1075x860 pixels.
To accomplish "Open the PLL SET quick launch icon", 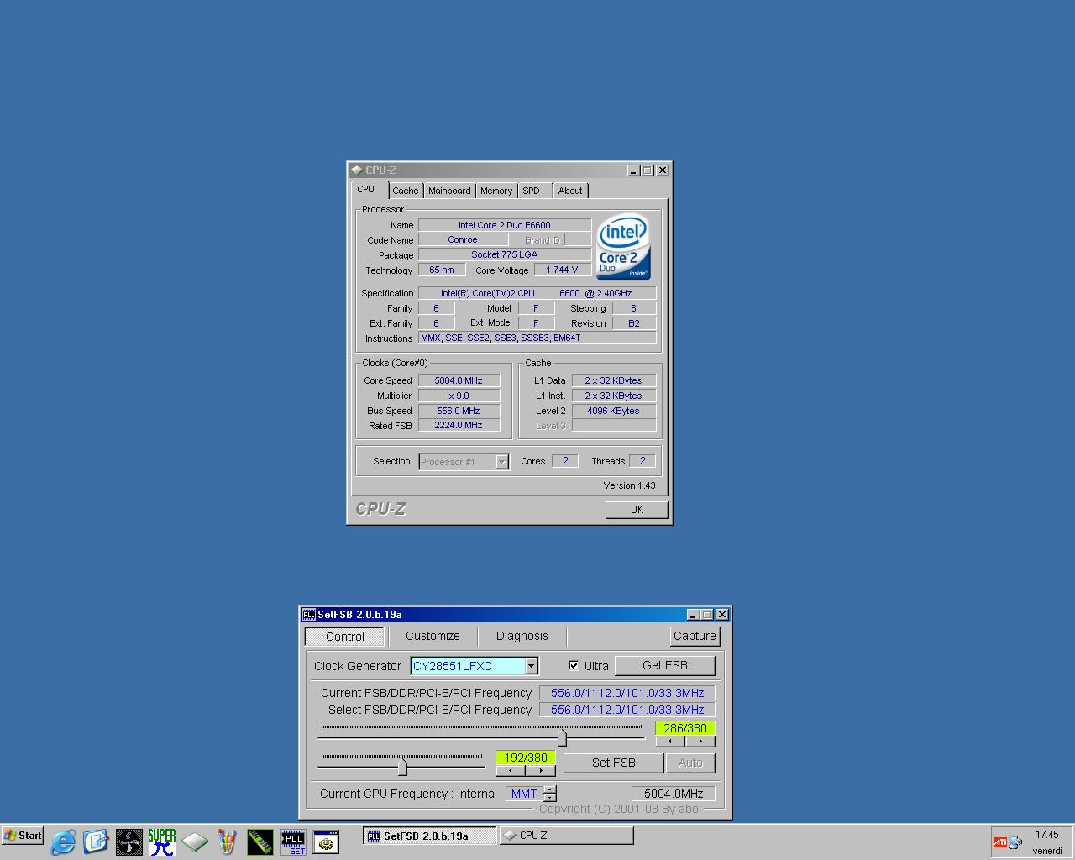I will coord(292,842).
